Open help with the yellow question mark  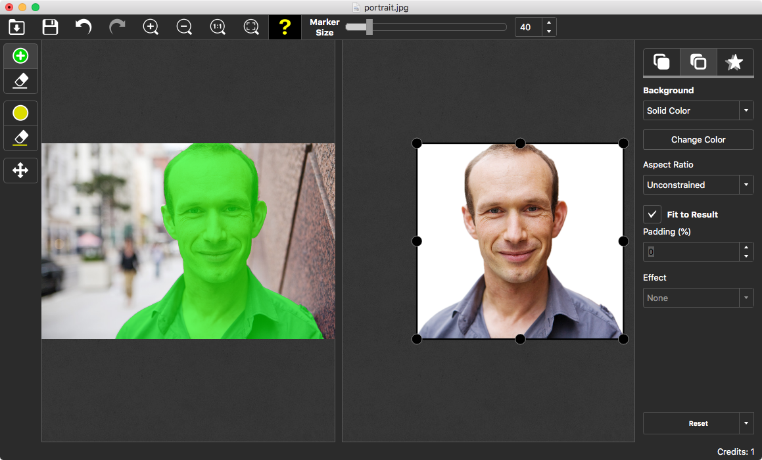[285, 27]
